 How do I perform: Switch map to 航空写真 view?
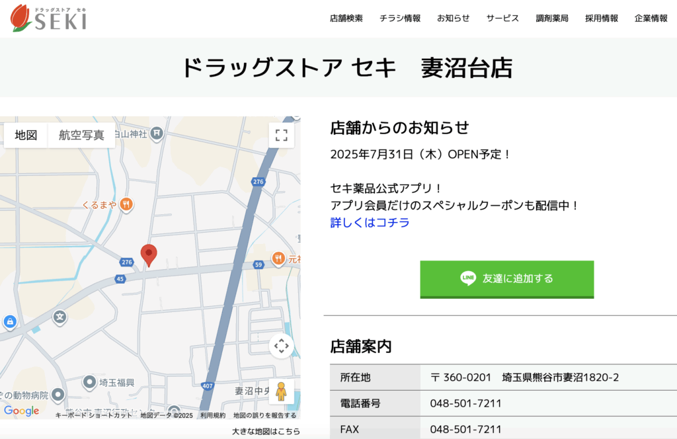[81, 135]
